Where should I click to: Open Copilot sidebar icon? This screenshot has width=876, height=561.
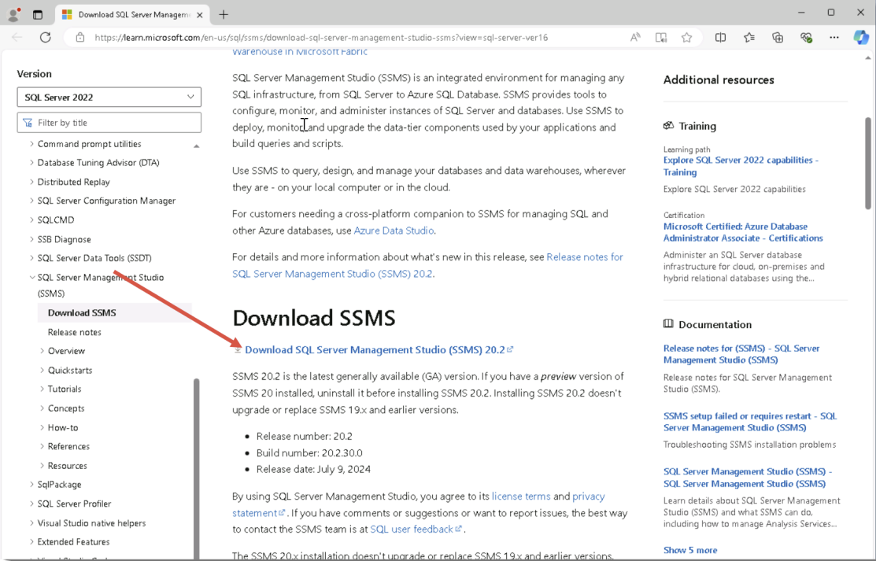click(861, 38)
